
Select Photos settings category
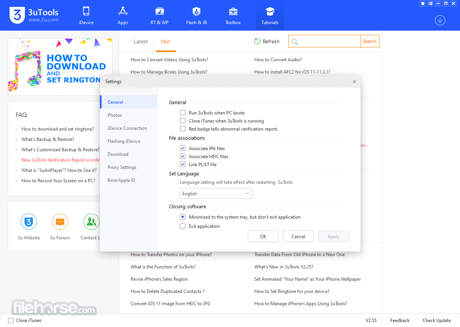point(129,115)
